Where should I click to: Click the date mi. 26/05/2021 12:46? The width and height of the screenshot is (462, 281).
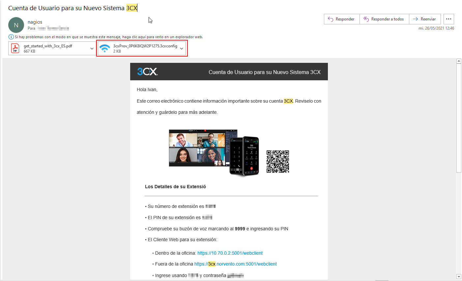(x=436, y=28)
